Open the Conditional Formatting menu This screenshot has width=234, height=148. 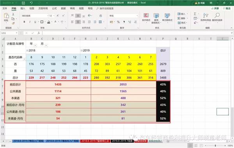coord(146,18)
